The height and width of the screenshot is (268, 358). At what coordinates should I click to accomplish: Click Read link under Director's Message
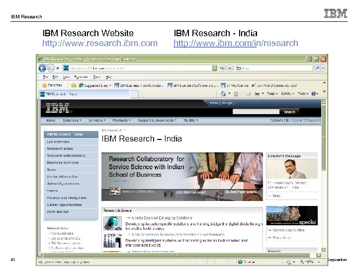276,196
